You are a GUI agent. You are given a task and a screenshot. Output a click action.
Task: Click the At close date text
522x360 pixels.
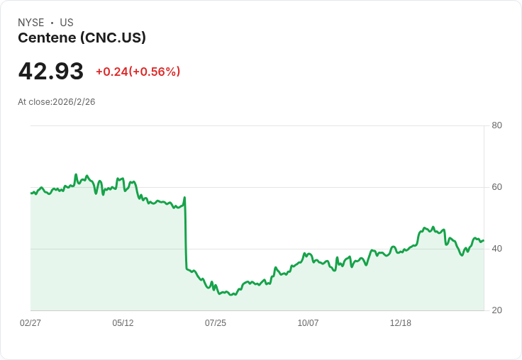click(57, 102)
